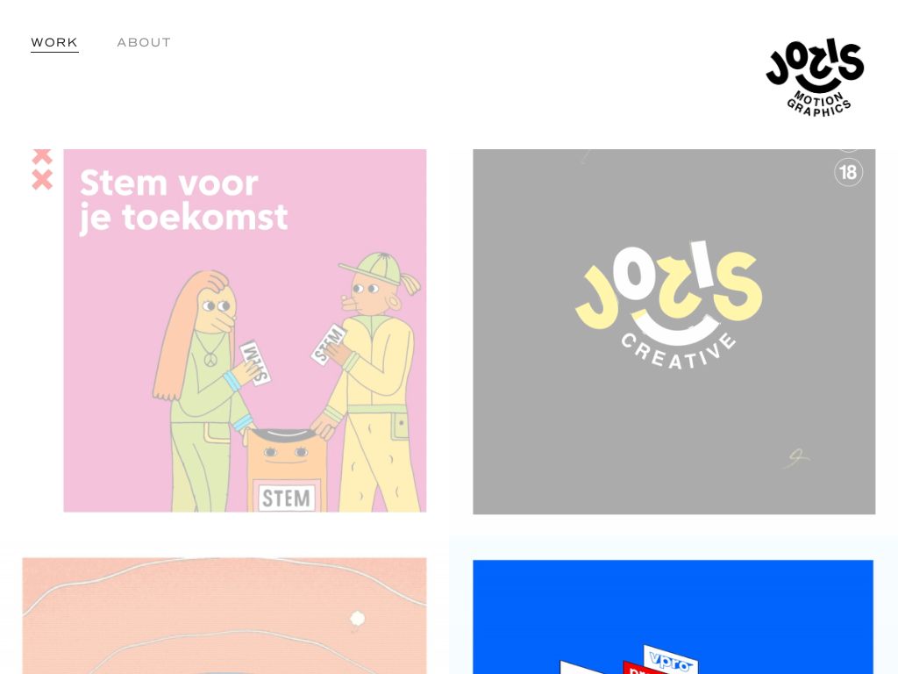Click the pink XX crosses icon
Viewport: 898px width, 674px height.
(x=42, y=169)
